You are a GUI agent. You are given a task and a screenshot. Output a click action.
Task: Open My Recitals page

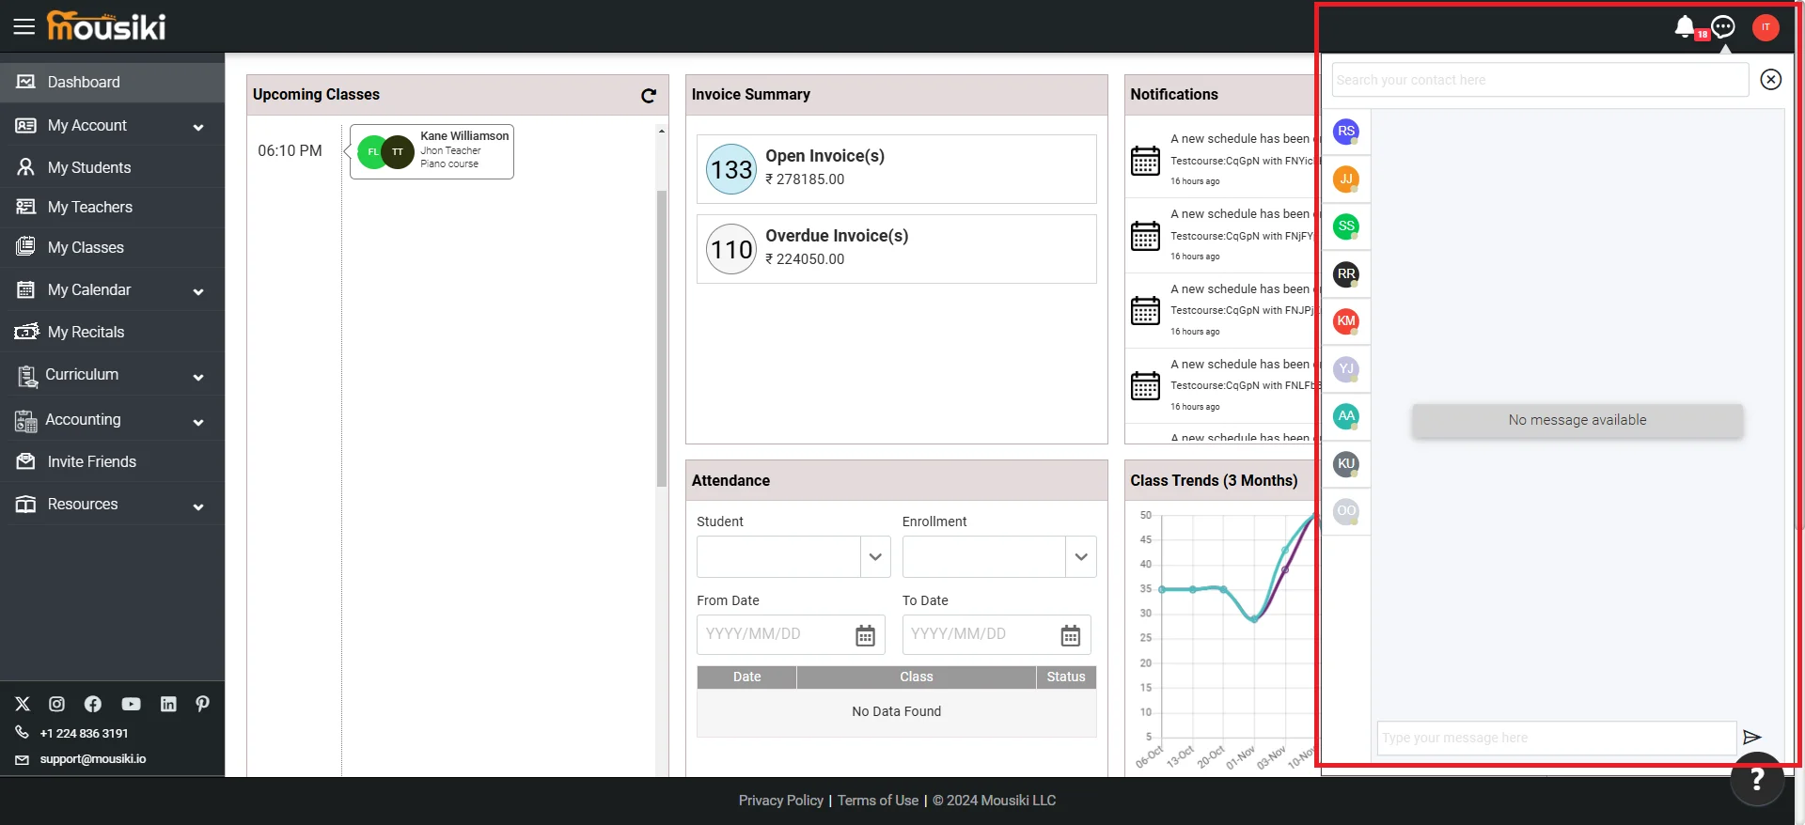pos(112,333)
